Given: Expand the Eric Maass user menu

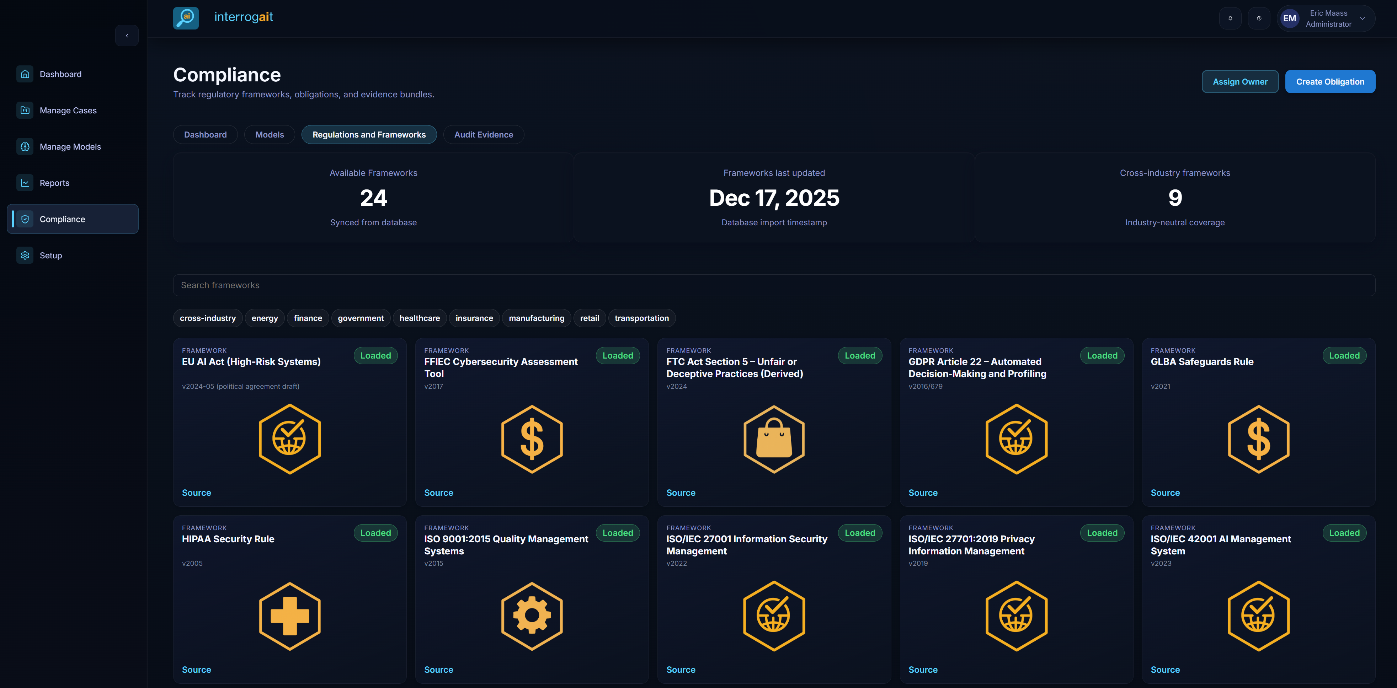Looking at the screenshot, I should click(x=1326, y=18).
